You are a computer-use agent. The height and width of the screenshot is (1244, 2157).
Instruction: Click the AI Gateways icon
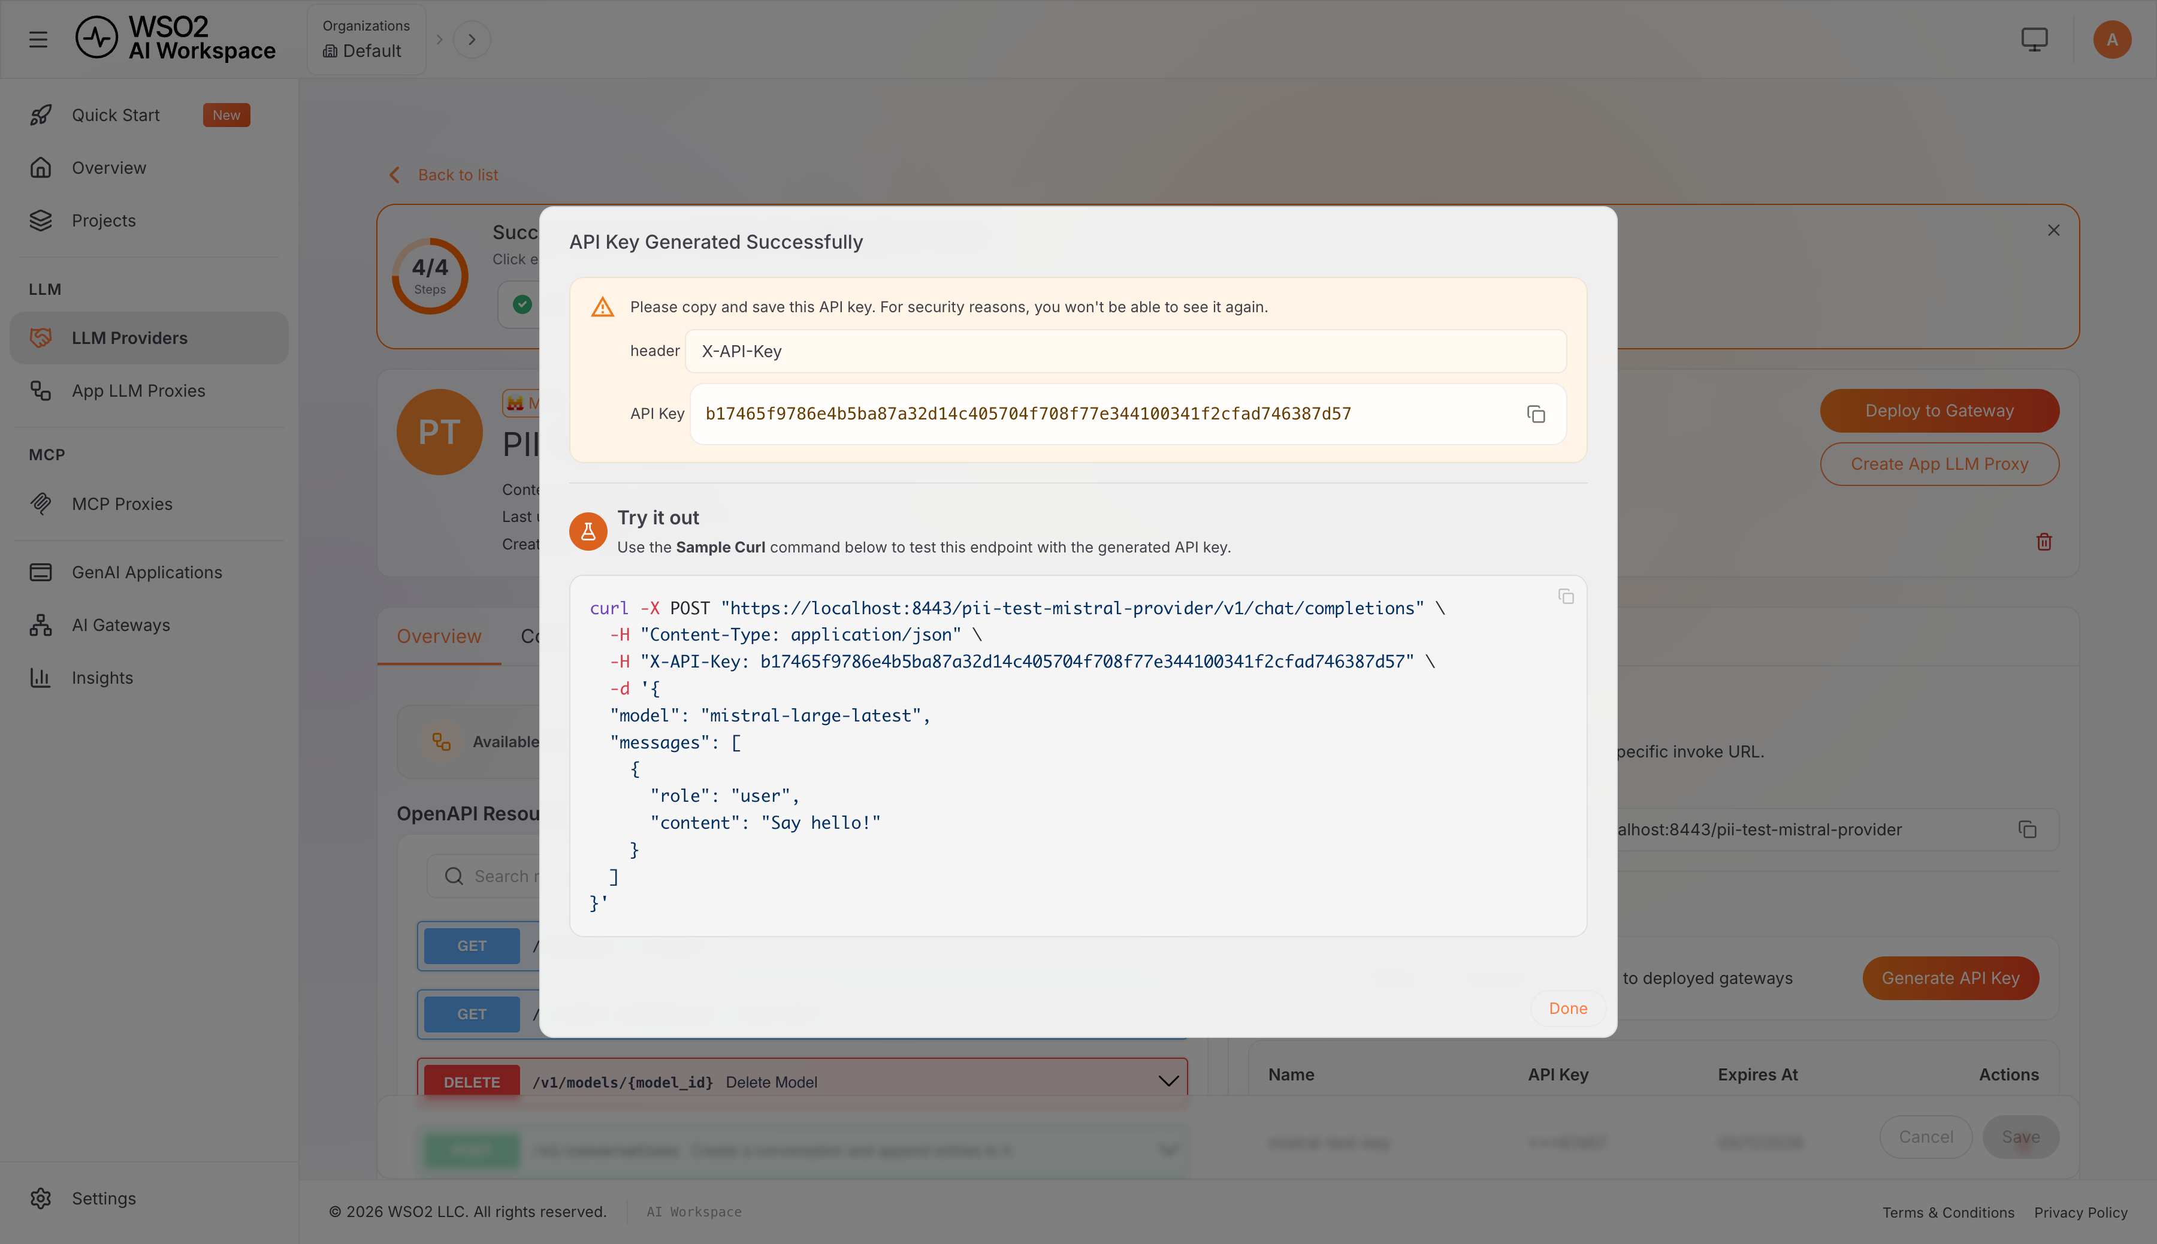click(x=41, y=626)
